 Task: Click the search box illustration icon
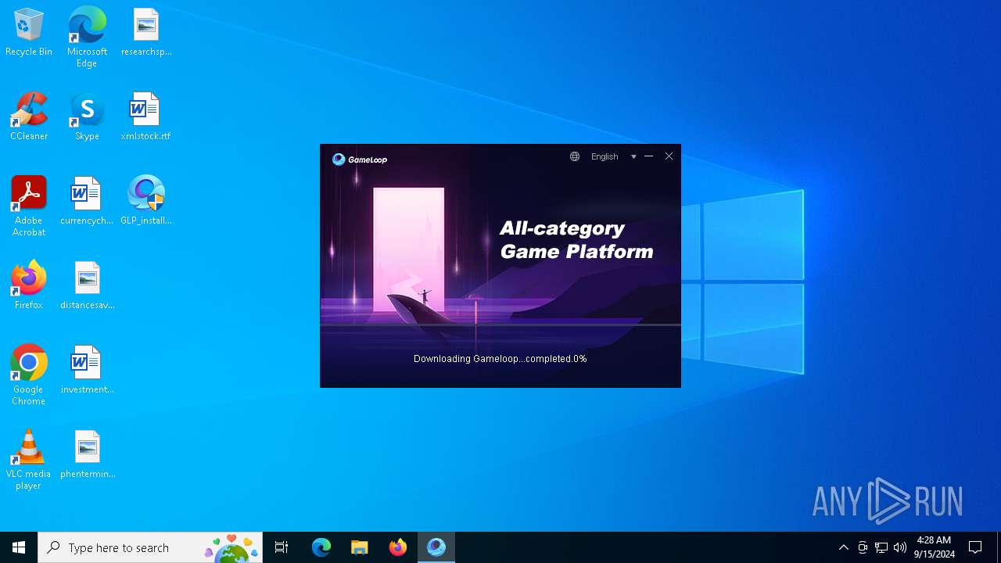231,548
